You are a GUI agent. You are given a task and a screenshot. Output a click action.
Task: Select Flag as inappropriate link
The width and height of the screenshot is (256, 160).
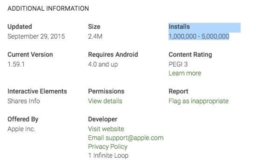[198, 101]
